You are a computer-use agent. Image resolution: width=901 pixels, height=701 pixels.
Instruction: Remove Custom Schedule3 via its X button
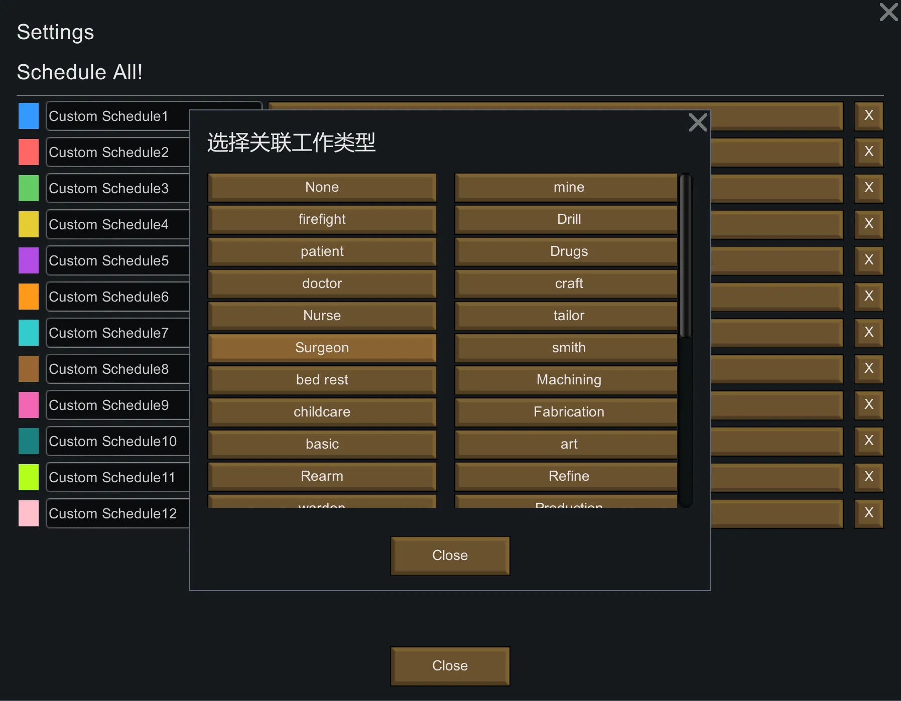(868, 188)
